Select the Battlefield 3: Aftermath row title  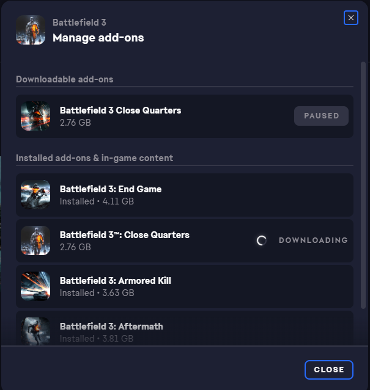111,327
